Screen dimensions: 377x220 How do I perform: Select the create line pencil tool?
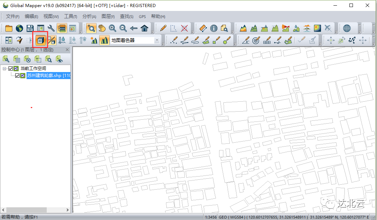[184, 40]
